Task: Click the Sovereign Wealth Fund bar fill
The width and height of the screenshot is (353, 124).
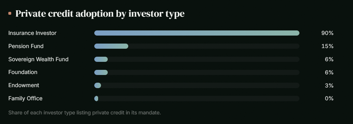Action: click(x=101, y=59)
